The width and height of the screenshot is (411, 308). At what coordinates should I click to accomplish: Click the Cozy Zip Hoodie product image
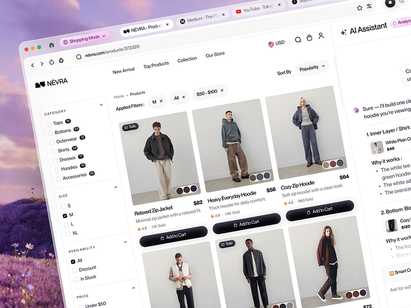[306, 131]
